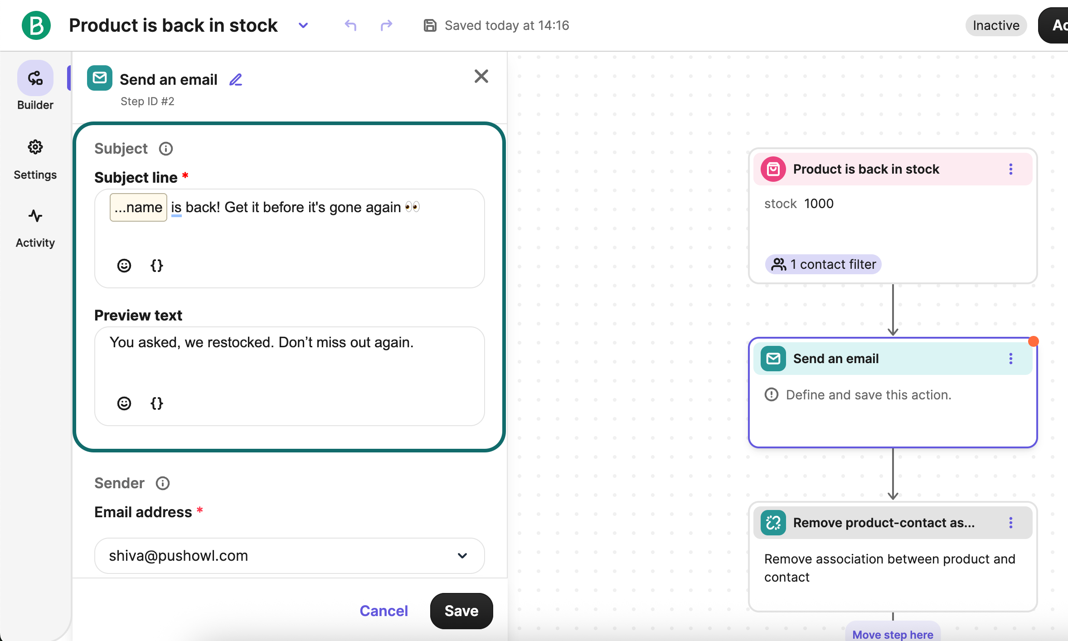
Task: Toggle the workflow status from Inactive
Action: 995,25
